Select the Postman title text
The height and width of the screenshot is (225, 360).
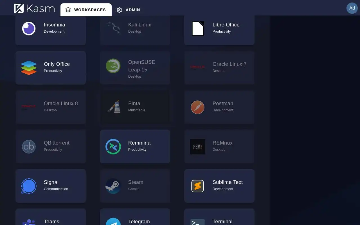pyautogui.click(x=223, y=103)
